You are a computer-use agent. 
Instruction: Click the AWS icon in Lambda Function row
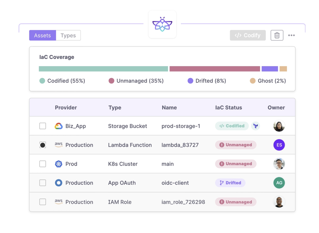tap(58, 145)
